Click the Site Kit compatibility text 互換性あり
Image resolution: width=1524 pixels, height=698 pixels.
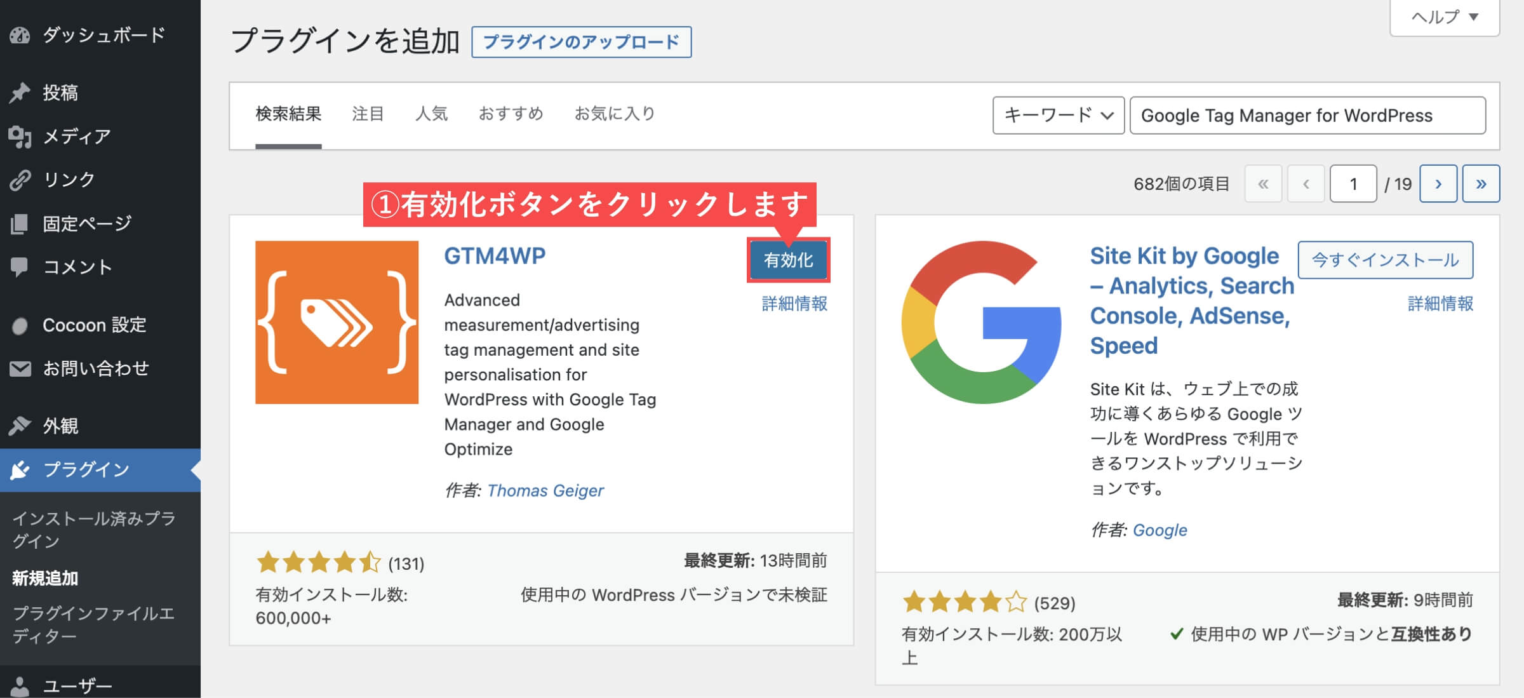point(1432,634)
